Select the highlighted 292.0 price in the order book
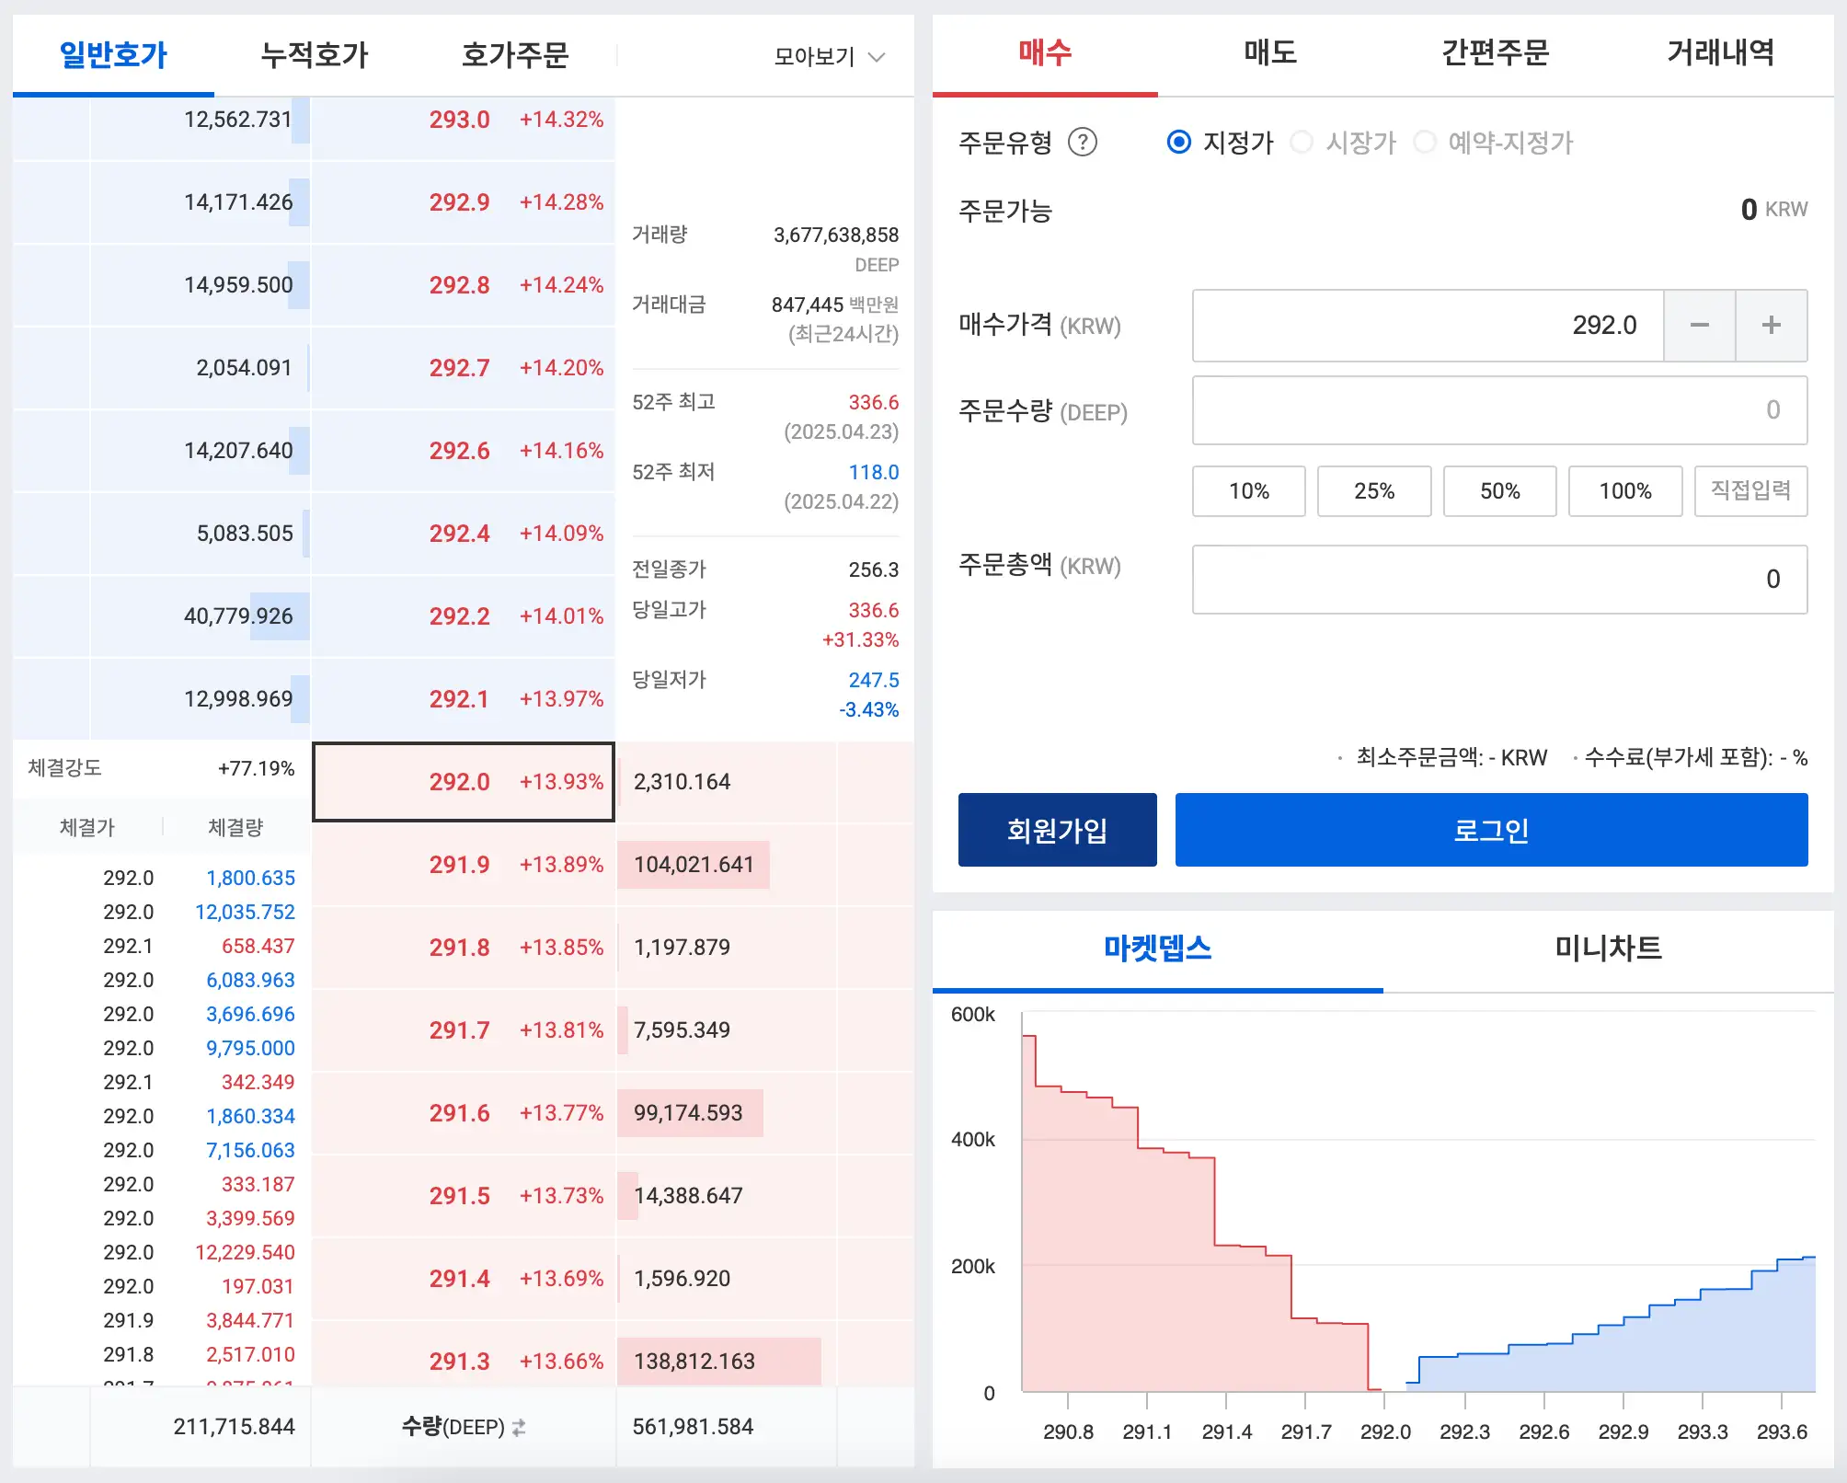This screenshot has height=1483, width=1847. 464,782
